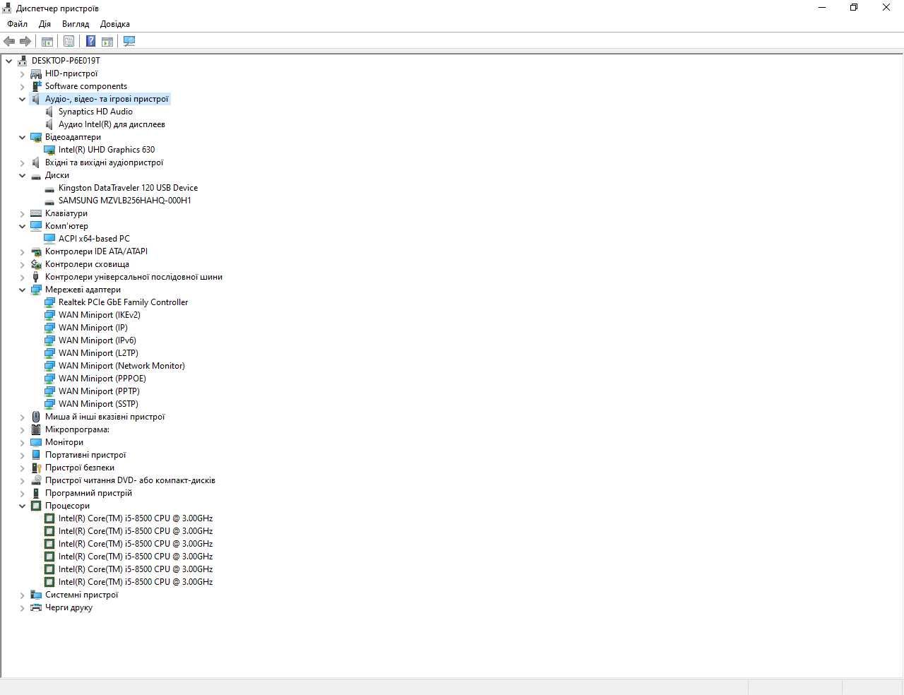Collapse the Відеоадаптери category

22,137
